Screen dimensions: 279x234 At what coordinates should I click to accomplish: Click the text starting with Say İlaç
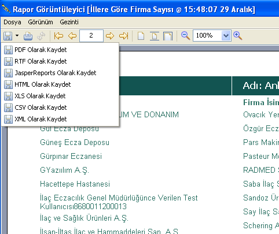261,212
